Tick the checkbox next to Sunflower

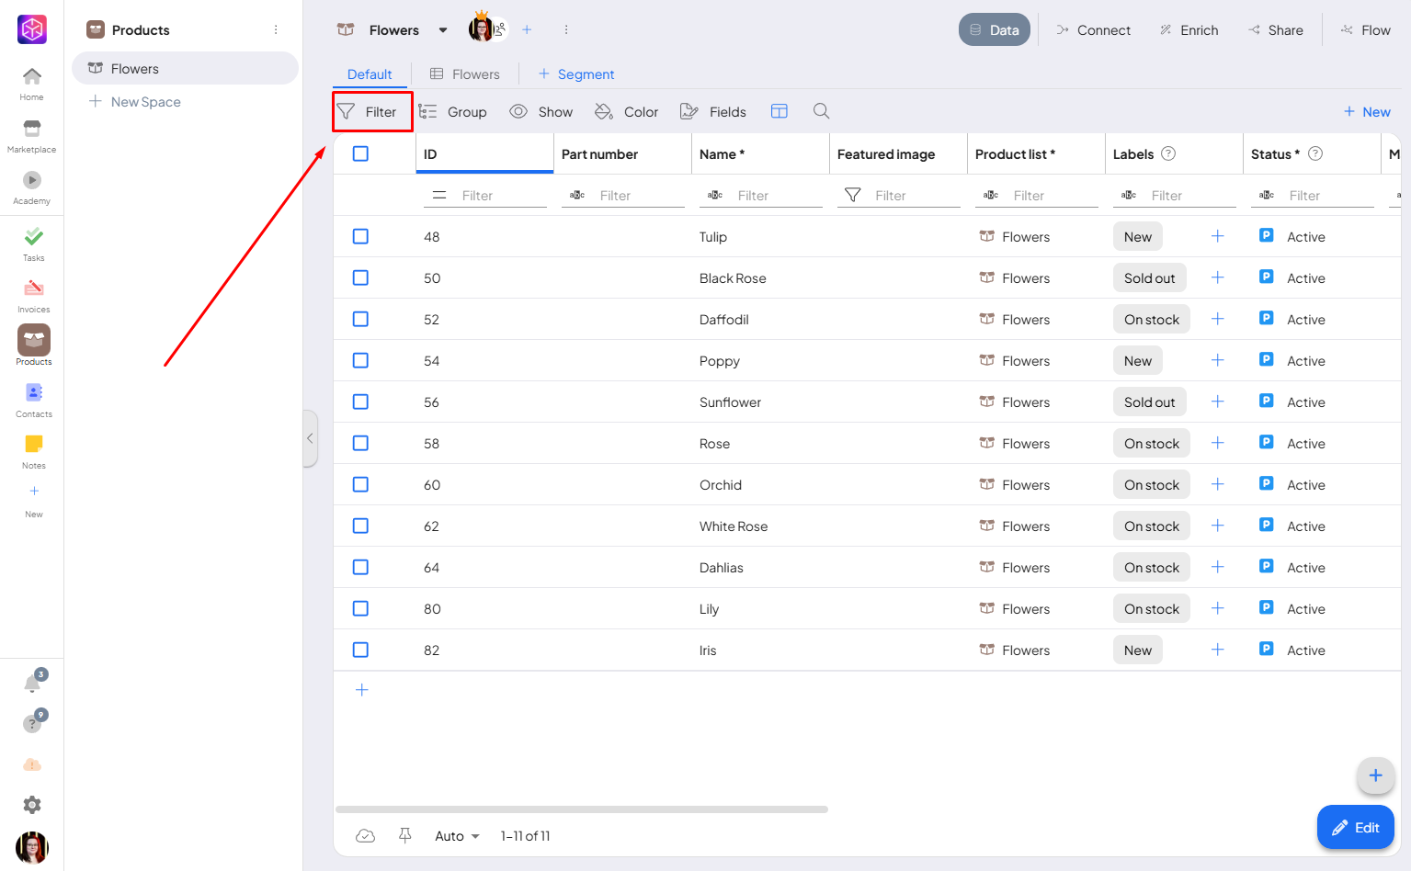[360, 402]
